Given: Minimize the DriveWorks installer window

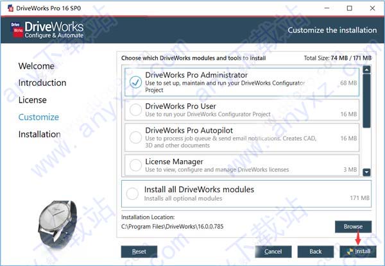Looking at the screenshot, I should [327, 8].
